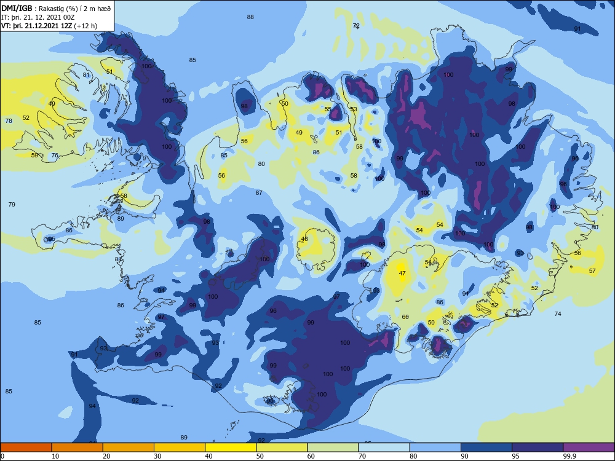615x461 pixels.
Task: Click the pale blue 70–80 legend swatch
Action: click(x=384, y=447)
